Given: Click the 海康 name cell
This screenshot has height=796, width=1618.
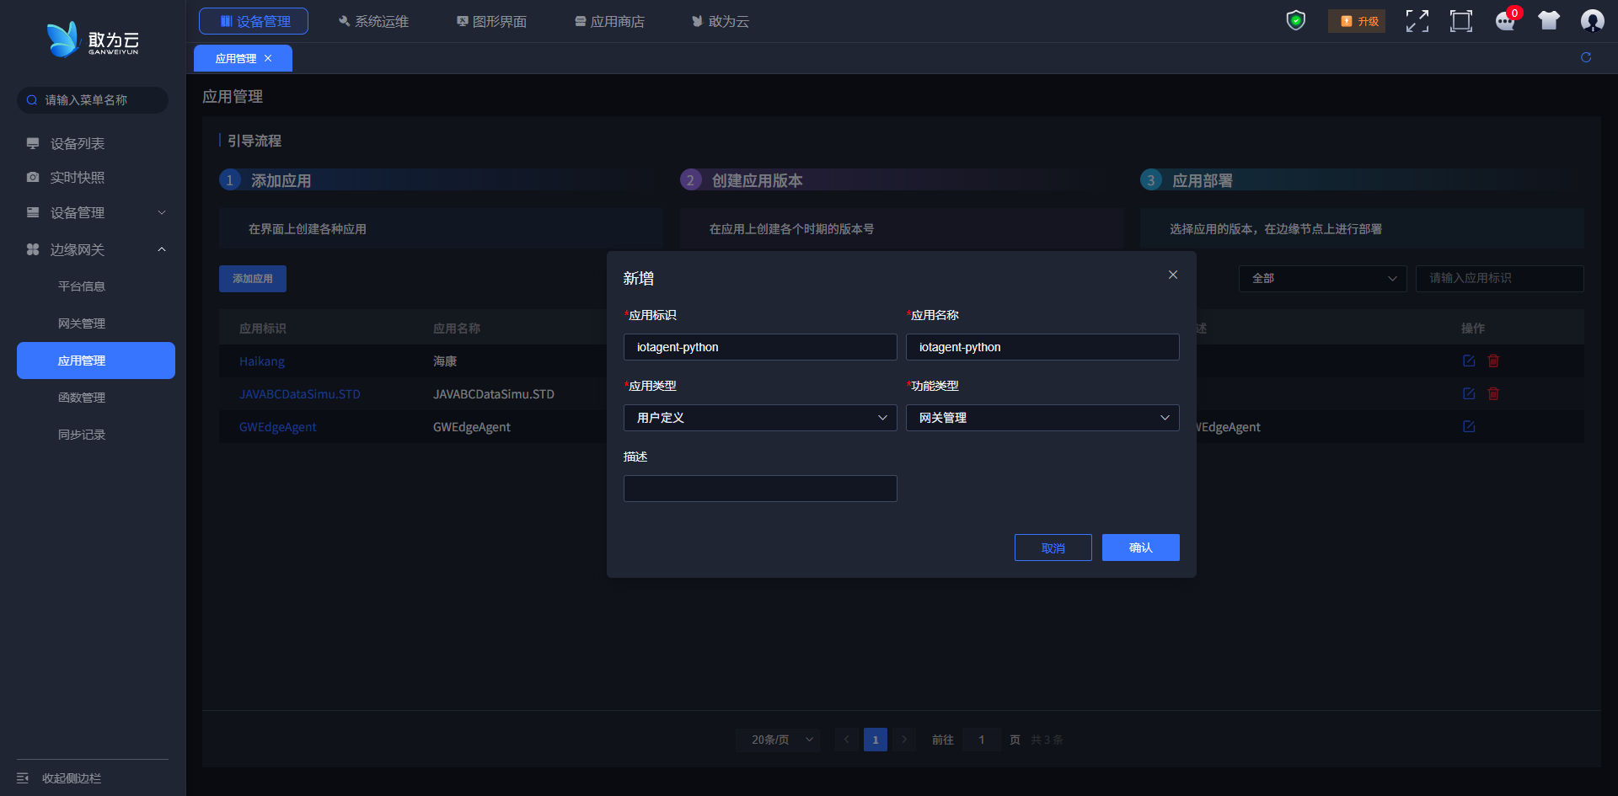Looking at the screenshot, I should point(445,361).
